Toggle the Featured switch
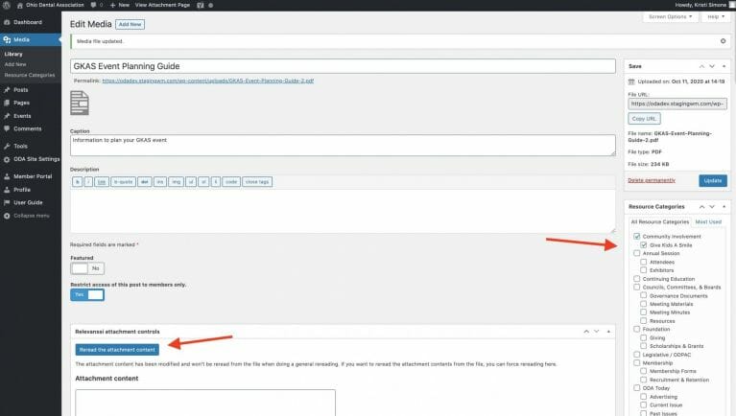The width and height of the screenshot is (736, 416). [87, 268]
